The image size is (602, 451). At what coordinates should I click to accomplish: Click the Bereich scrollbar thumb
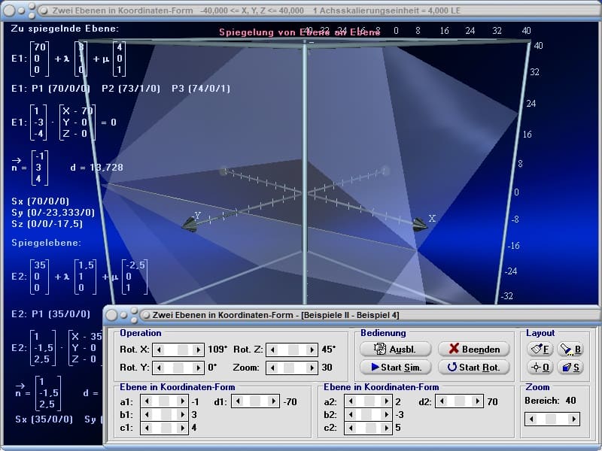click(x=551, y=419)
